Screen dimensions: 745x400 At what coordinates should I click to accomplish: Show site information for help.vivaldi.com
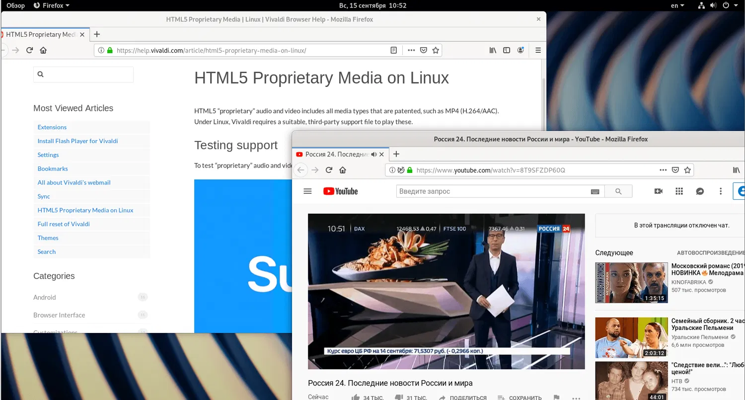click(101, 50)
